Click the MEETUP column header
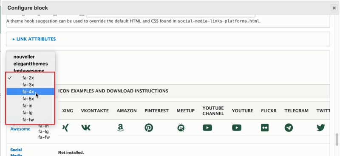Image resolution: width=340 pixels, height=156 pixels. coord(186,111)
